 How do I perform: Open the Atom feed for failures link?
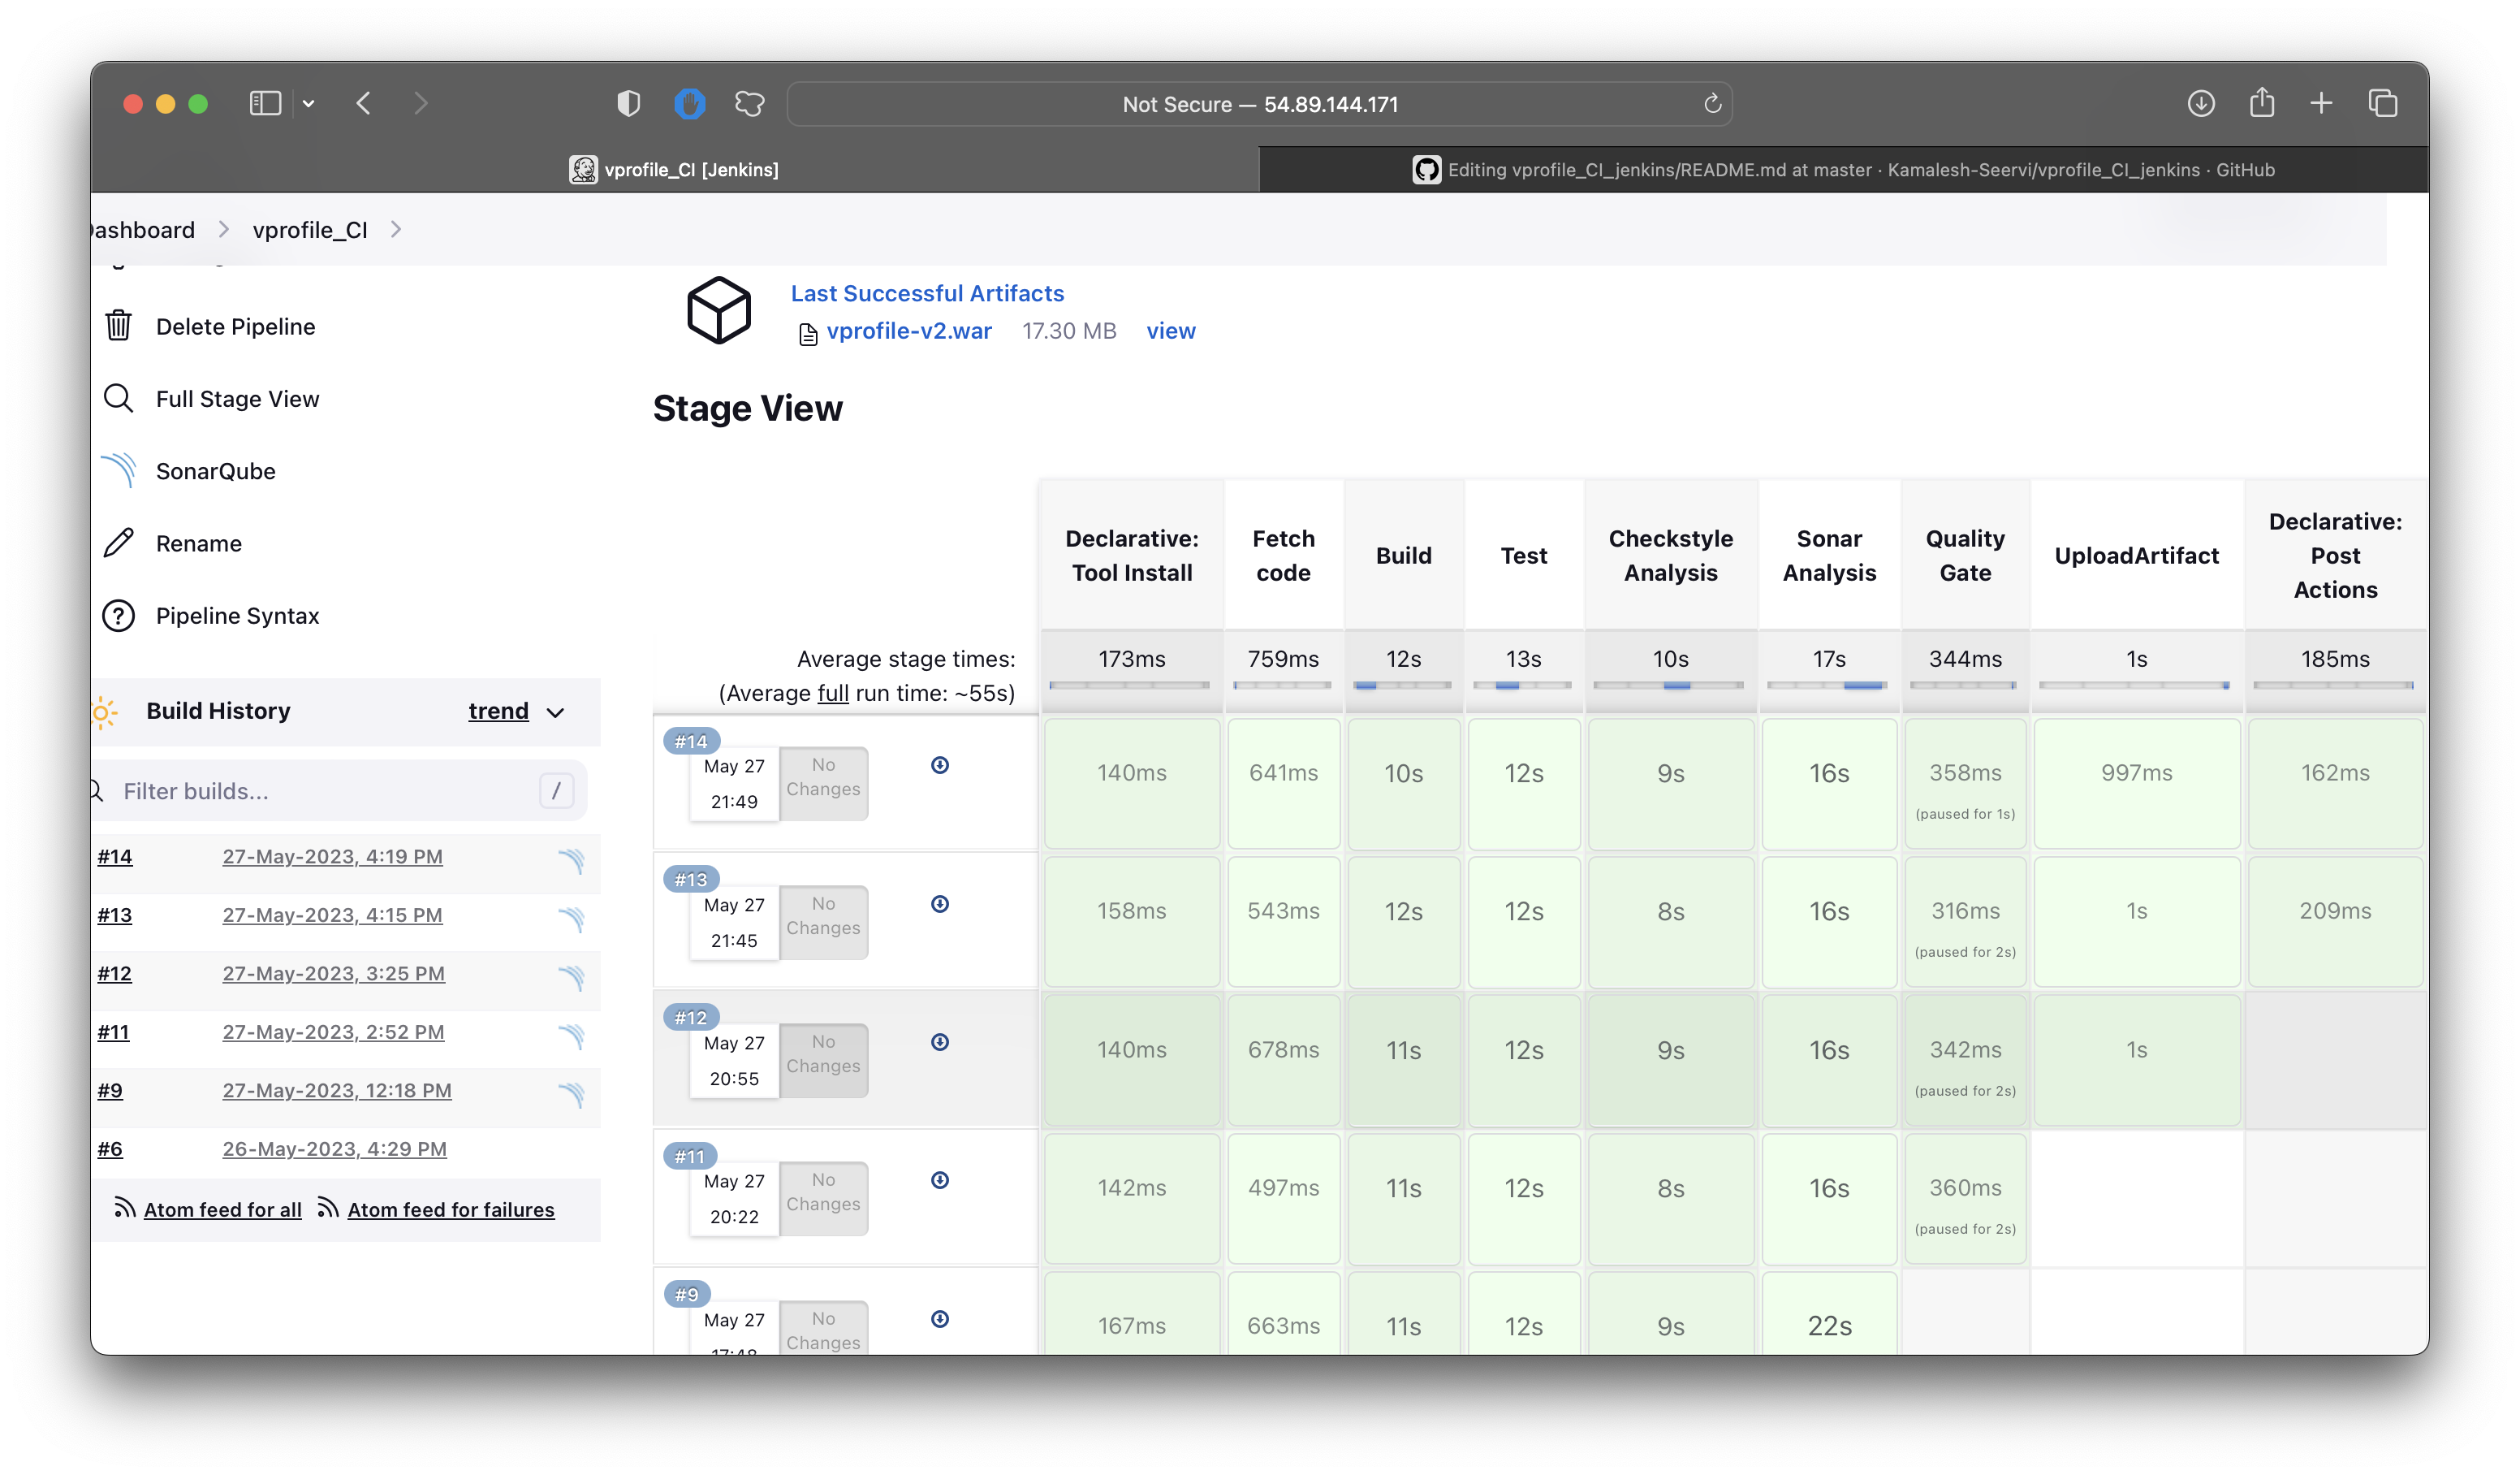(x=451, y=1209)
